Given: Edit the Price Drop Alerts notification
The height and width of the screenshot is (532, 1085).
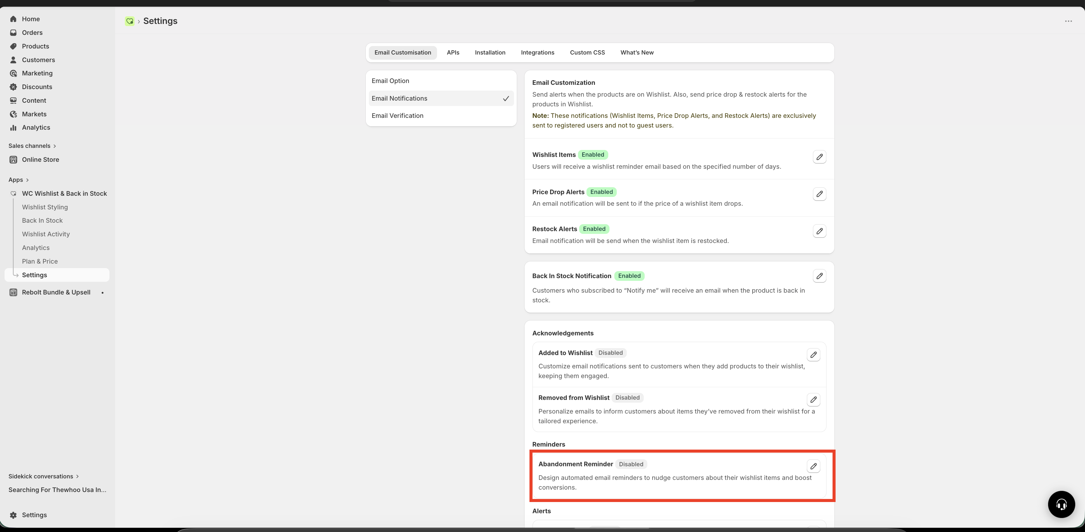Looking at the screenshot, I should point(819,194).
